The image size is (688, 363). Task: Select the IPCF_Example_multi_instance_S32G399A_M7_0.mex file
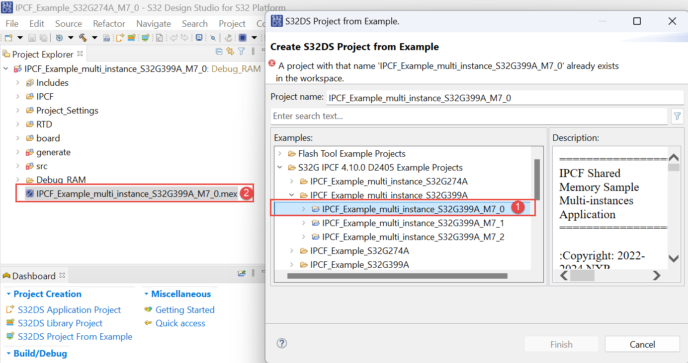pos(137,193)
